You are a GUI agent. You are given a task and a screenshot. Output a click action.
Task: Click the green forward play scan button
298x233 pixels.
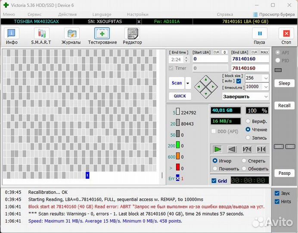tap(218, 149)
